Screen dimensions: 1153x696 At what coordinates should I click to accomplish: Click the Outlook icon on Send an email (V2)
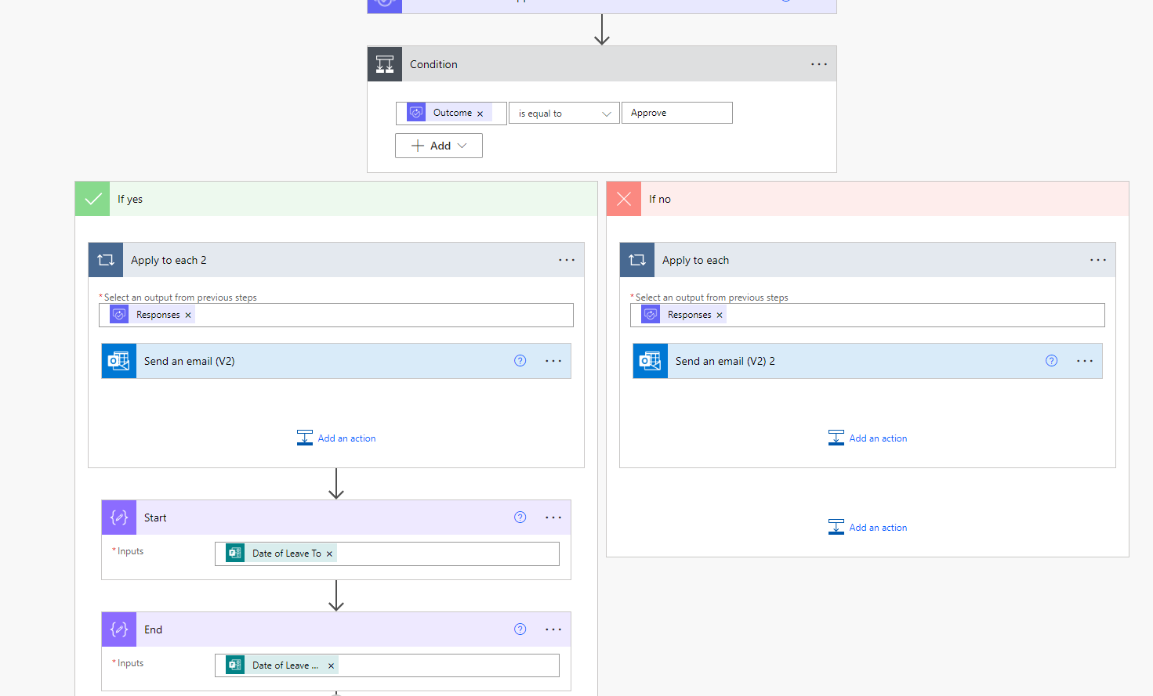click(118, 360)
